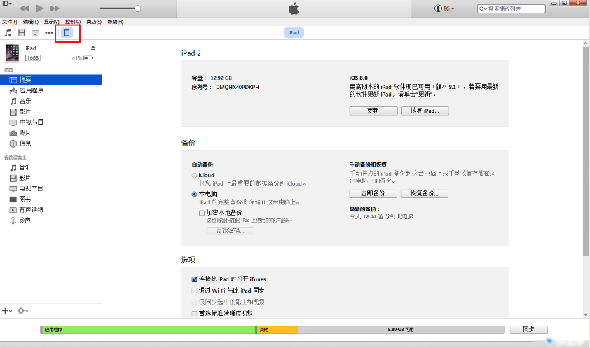Click the iPad device icon in toolbar
590x348 pixels.
pos(67,33)
